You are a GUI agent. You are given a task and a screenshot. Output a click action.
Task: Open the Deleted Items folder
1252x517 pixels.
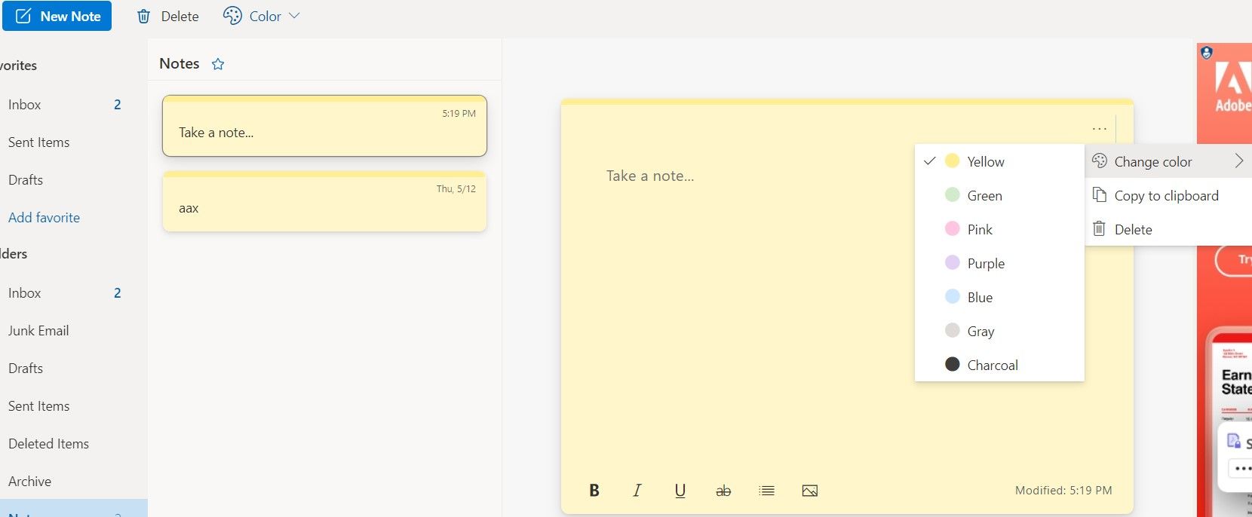click(64, 444)
